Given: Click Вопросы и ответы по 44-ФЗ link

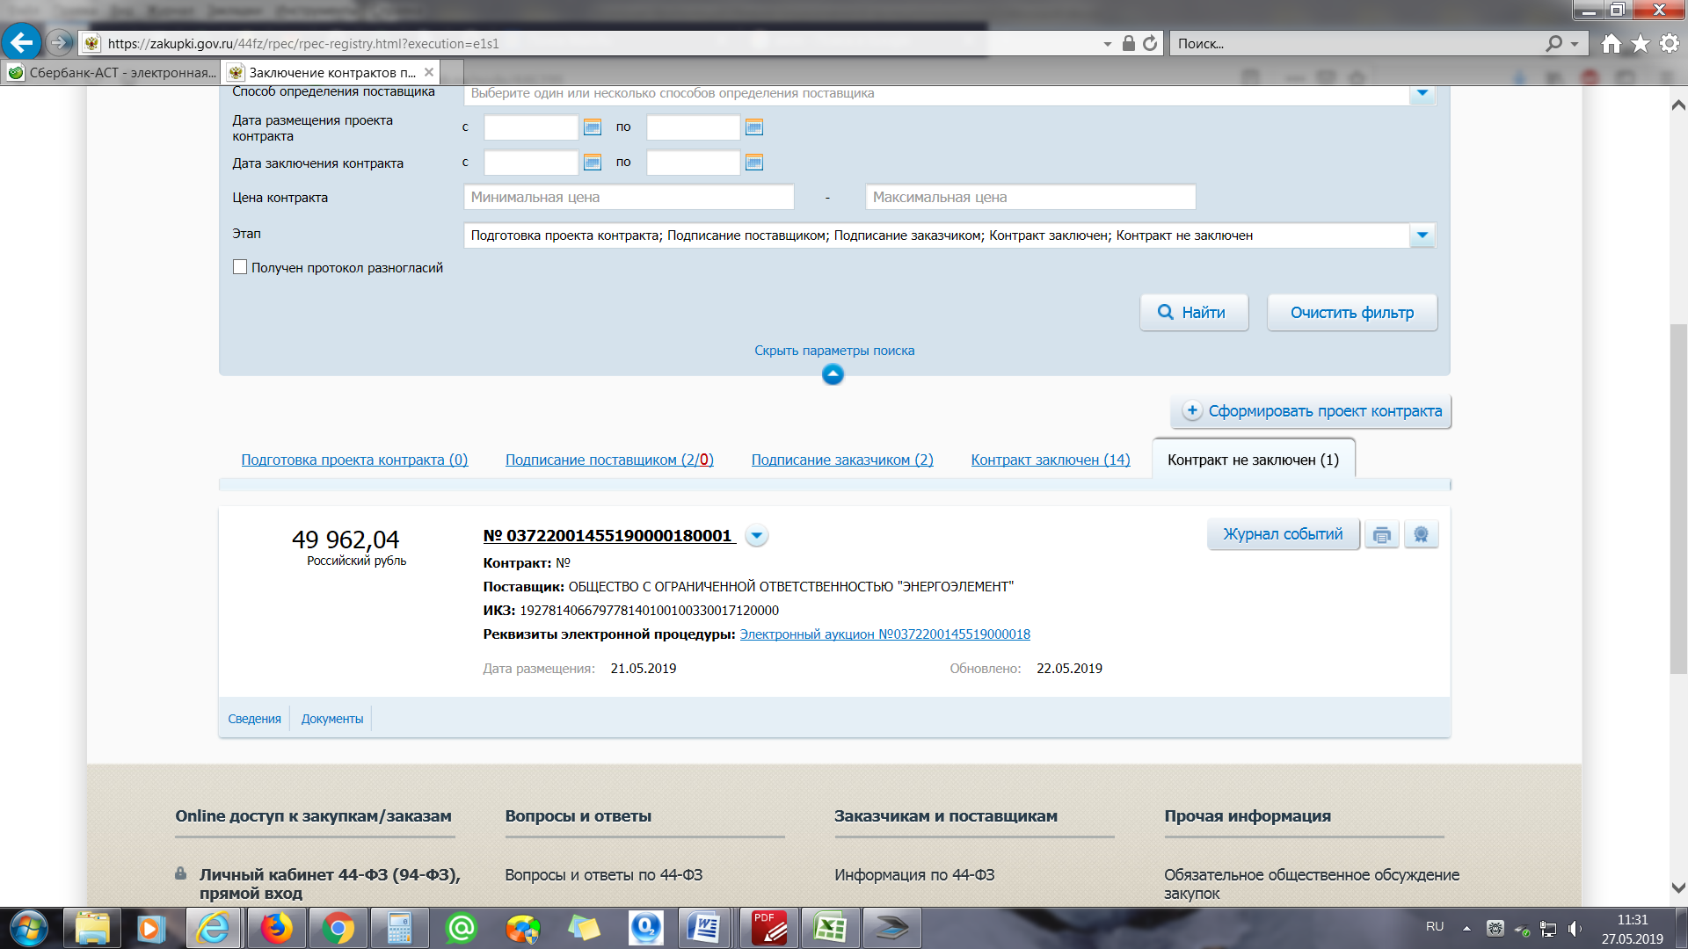Looking at the screenshot, I should click(x=603, y=875).
